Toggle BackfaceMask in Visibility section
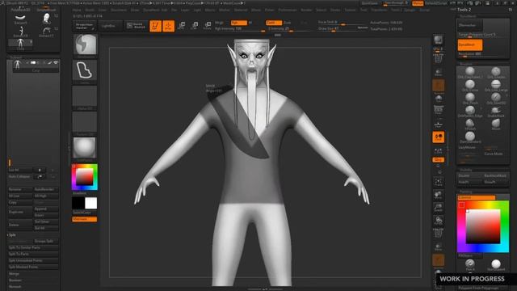This screenshot has height=291, width=517. 495,176
